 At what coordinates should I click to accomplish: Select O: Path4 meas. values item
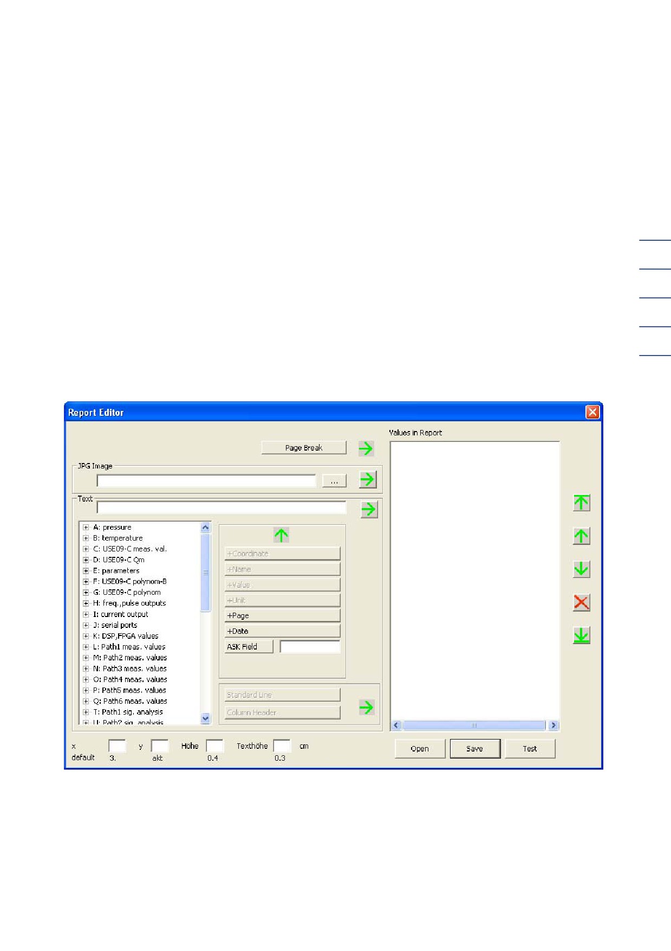coord(130,679)
